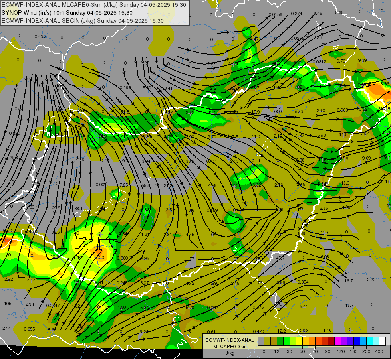Click the map value 1.16

click(327, 330)
